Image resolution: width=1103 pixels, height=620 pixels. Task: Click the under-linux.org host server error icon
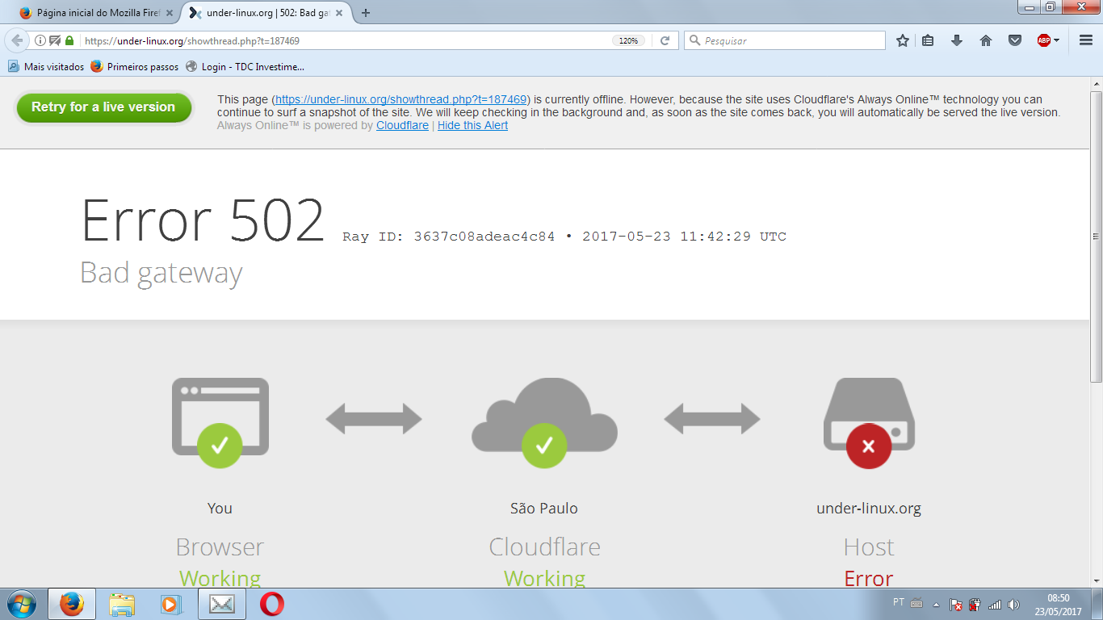[x=869, y=423]
